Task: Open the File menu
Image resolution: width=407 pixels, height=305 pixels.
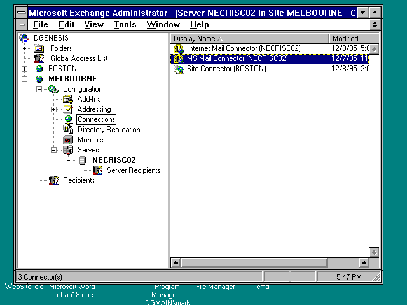Action: coord(41,24)
